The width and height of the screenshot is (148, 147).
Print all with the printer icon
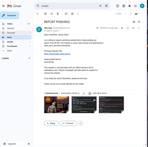tap(134, 22)
